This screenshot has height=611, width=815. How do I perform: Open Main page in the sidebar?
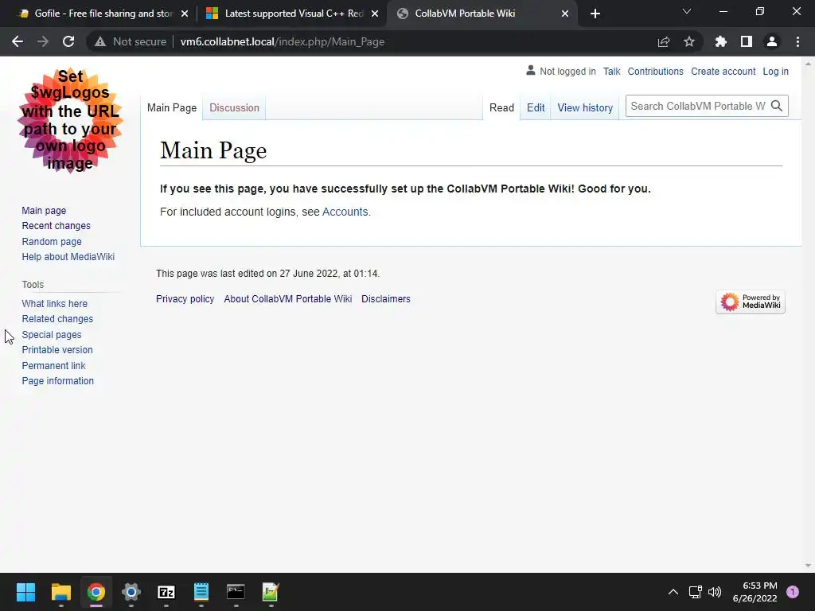(44, 210)
